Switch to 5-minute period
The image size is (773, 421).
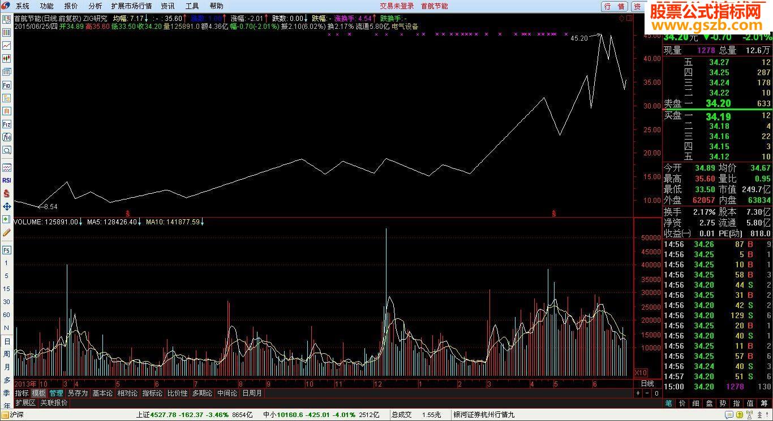tap(7, 276)
